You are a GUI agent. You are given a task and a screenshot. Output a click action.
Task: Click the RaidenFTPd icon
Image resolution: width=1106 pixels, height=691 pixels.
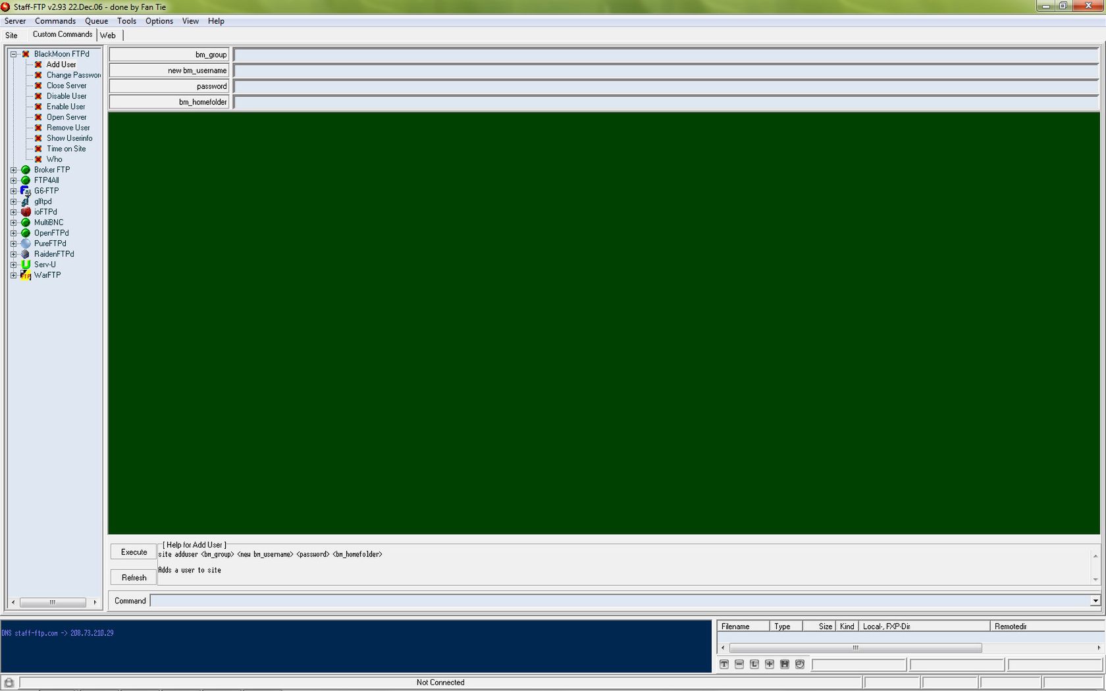(x=26, y=254)
